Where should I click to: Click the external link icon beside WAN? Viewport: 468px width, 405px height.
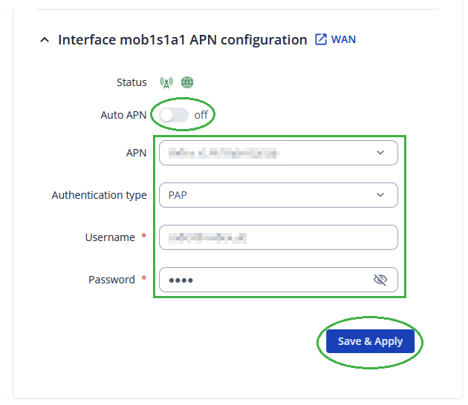coord(321,39)
